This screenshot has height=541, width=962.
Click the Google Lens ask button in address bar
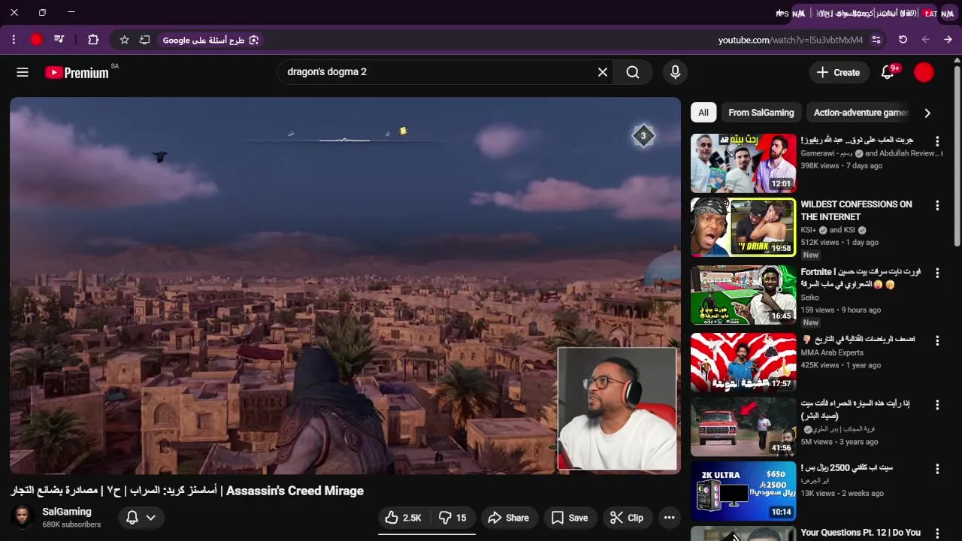point(210,40)
